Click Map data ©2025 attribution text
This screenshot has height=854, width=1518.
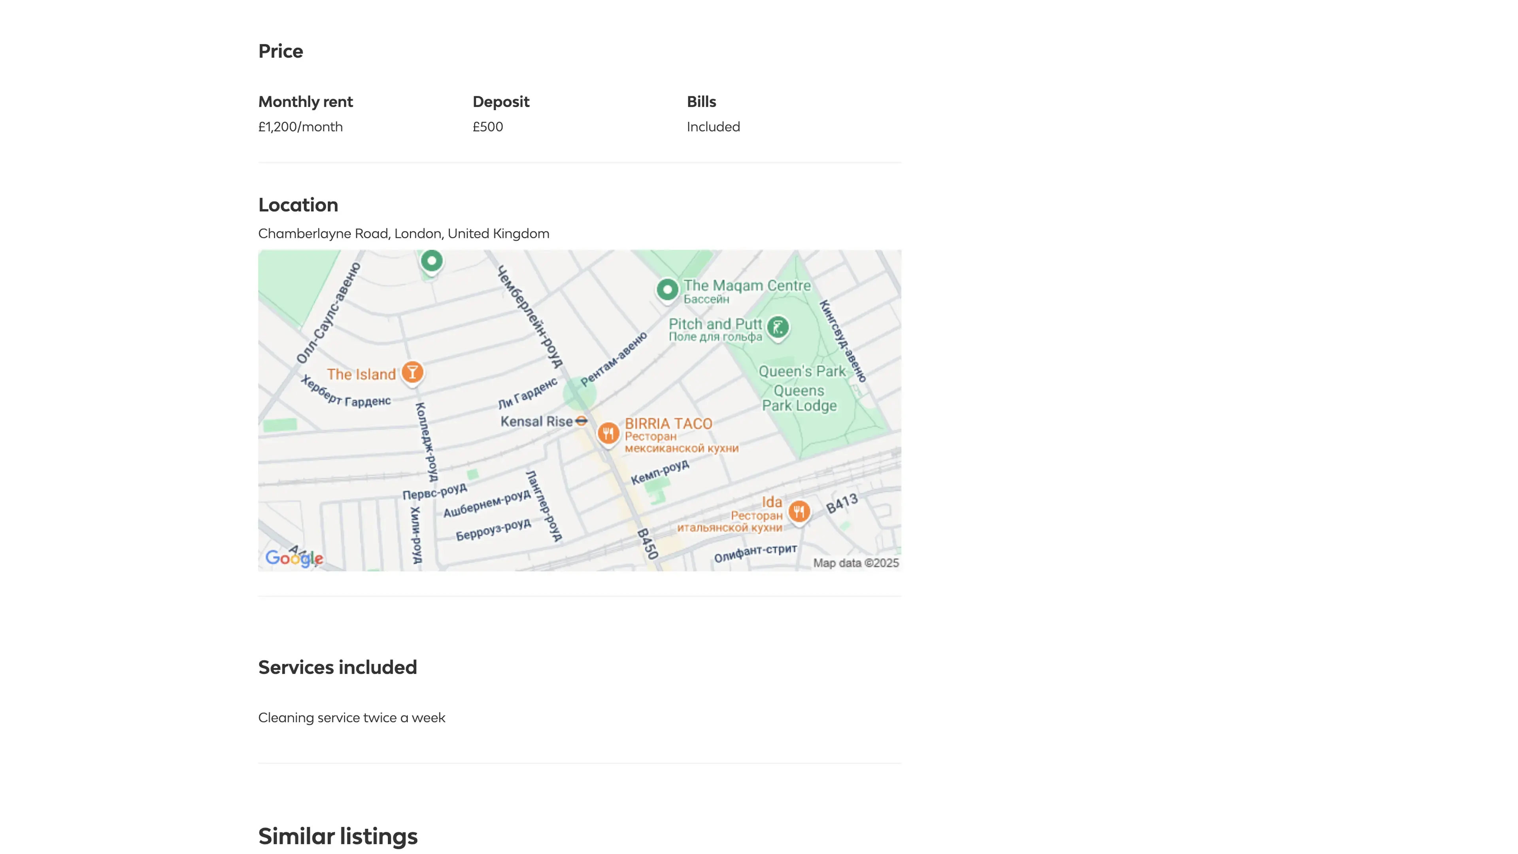coord(855,563)
